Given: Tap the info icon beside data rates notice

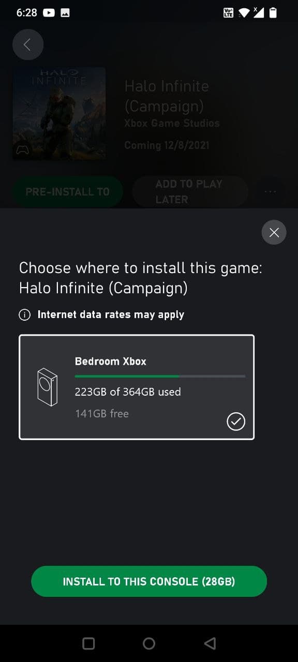Looking at the screenshot, I should [x=24, y=315].
